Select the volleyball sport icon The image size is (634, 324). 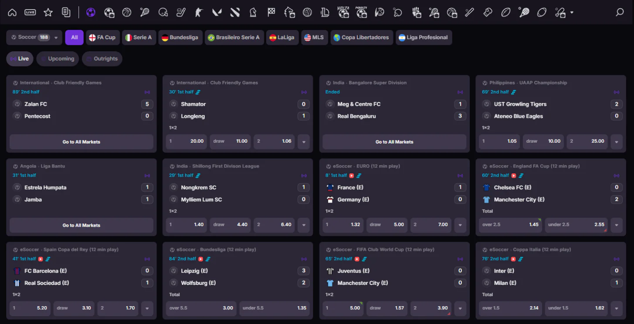point(308,13)
